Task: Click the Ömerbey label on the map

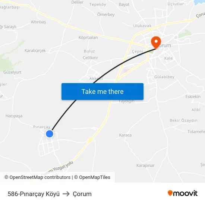Action: pos(106,15)
